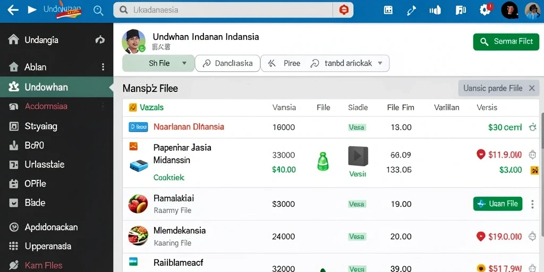Open the three-dot menu on Ramalakiai row
544x272 pixels.
532,204
